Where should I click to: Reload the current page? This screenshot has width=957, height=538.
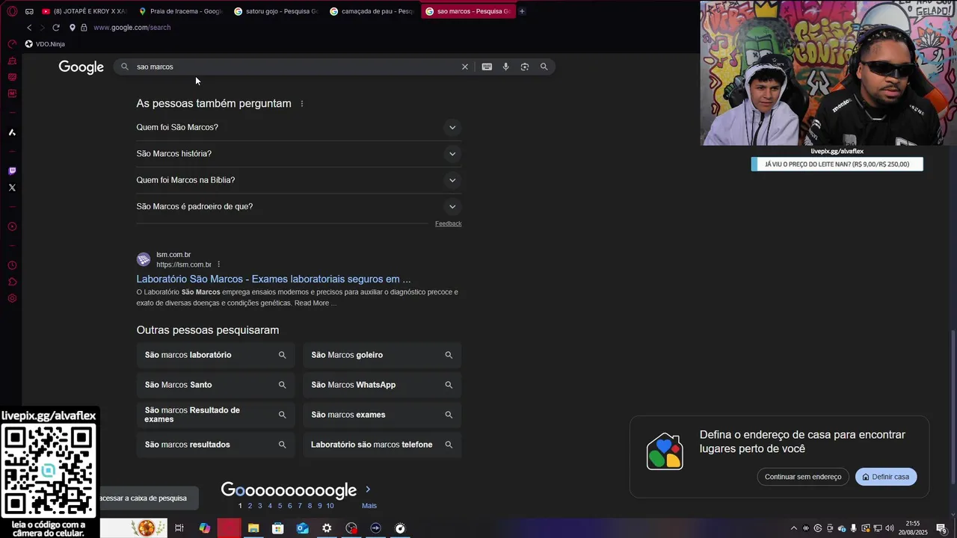tap(55, 28)
